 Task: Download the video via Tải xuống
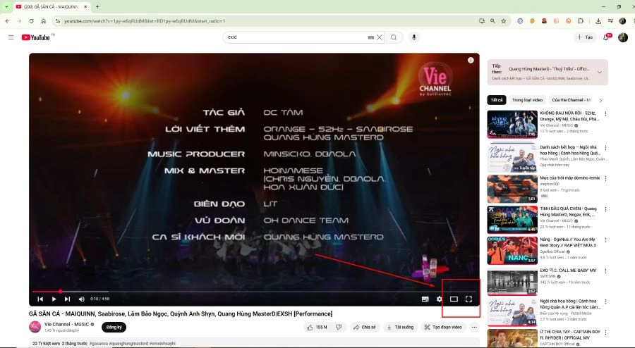pyautogui.click(x=400, y=327)
